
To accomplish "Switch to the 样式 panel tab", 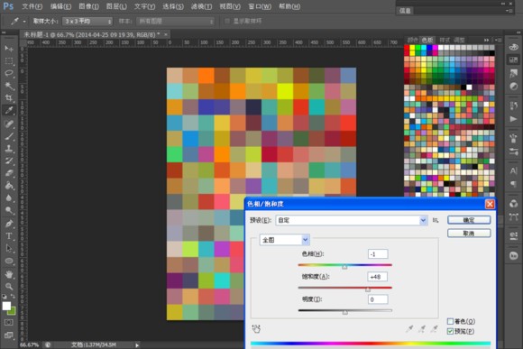I will click(x=445, y=40).
